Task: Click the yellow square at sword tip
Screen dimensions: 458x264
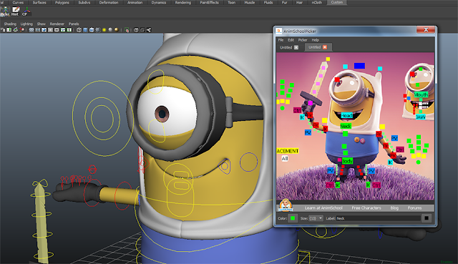Action: point(328,59)
